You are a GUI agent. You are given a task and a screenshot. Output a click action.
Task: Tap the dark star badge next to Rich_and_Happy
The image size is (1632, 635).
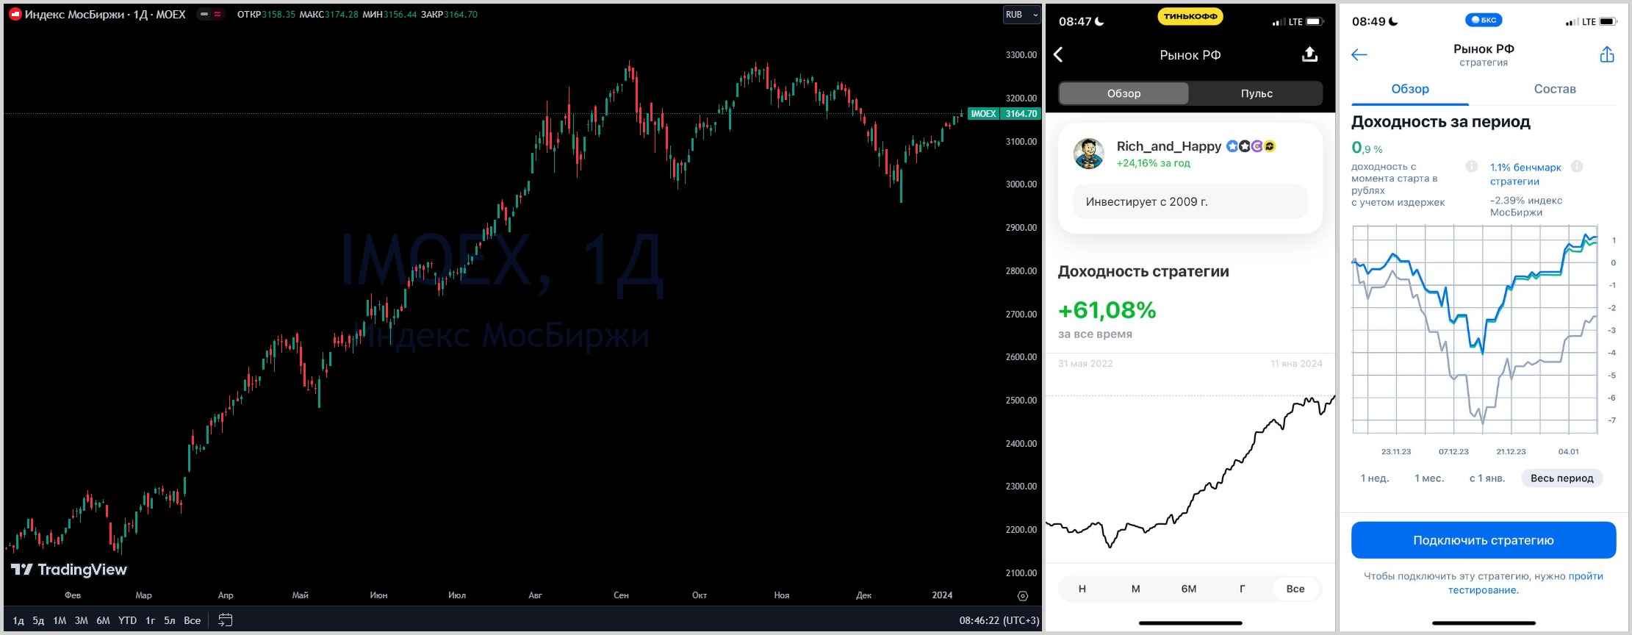(x=1245, y=146)
